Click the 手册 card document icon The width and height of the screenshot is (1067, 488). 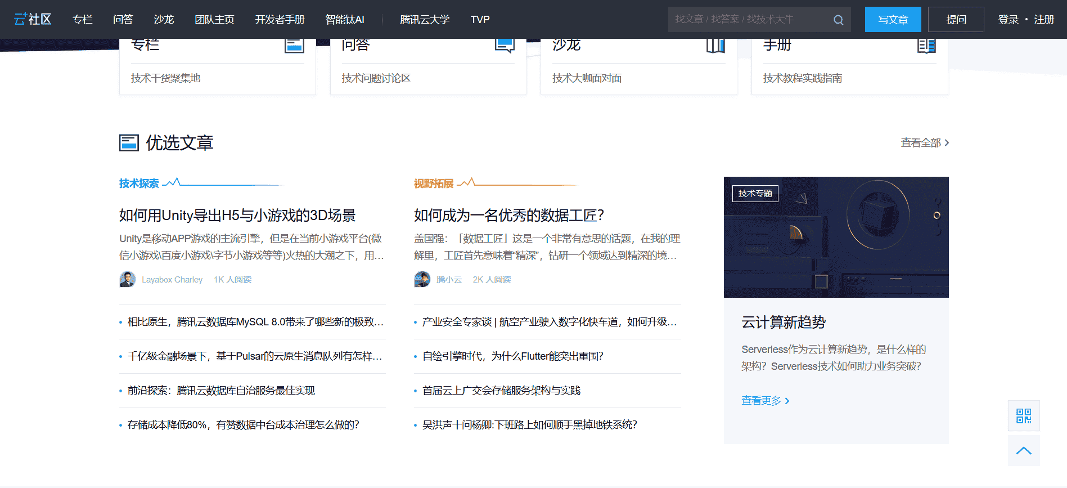coord(926,45)
